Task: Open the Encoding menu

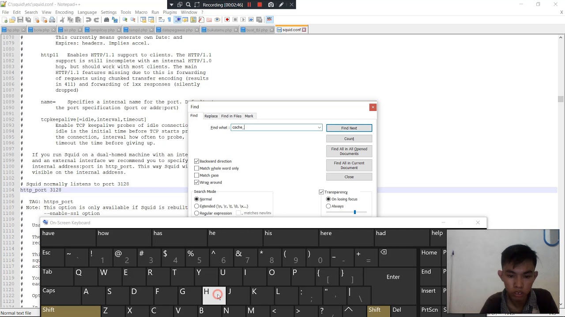Action: point(64,12)
